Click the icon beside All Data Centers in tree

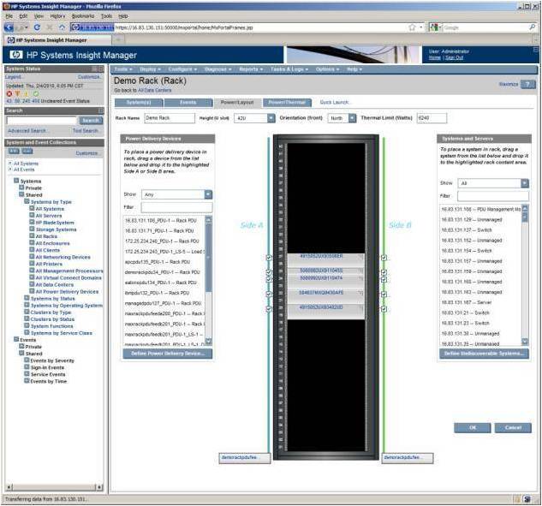[x=32, y=284]
